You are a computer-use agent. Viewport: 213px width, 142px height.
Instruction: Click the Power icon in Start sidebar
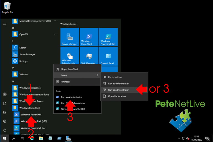[x=5, y=130]
